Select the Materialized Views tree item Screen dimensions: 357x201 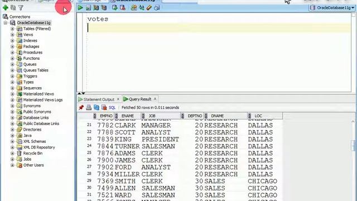(x=38, y=94)
